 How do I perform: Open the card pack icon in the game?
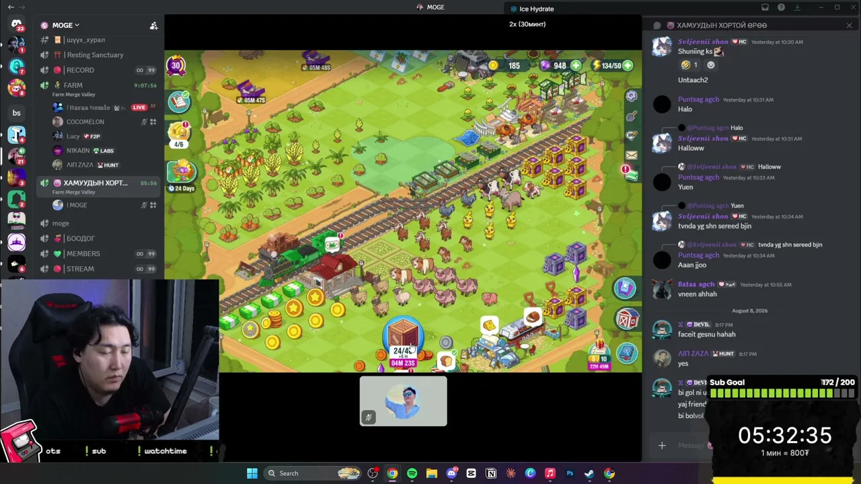coord(625,288)
